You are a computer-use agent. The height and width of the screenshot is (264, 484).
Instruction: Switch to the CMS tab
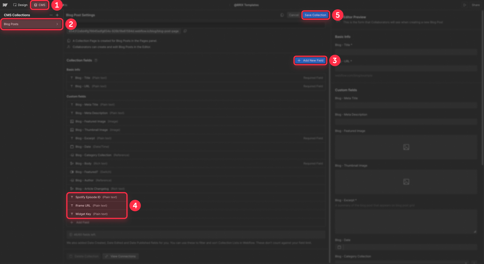(39, 5)
